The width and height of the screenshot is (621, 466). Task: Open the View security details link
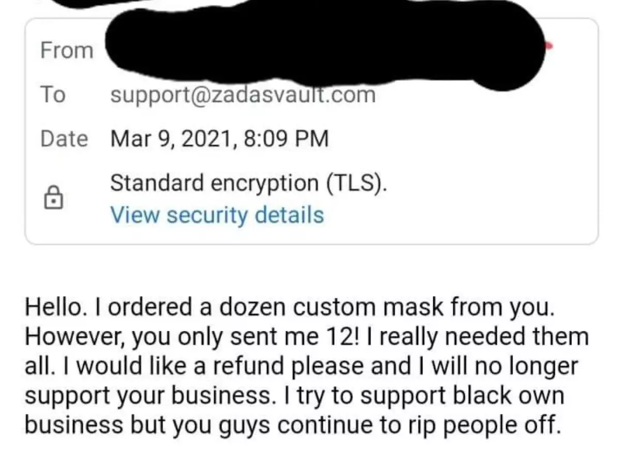pyautogui.click(x=217, y=215)
